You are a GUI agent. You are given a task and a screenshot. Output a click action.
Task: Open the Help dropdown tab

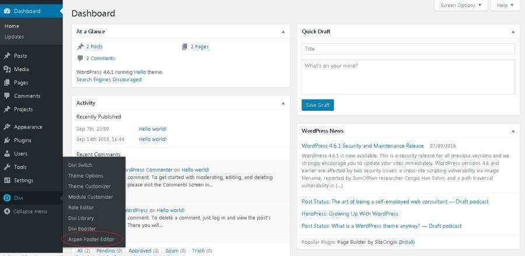click(x=505, y=5)
